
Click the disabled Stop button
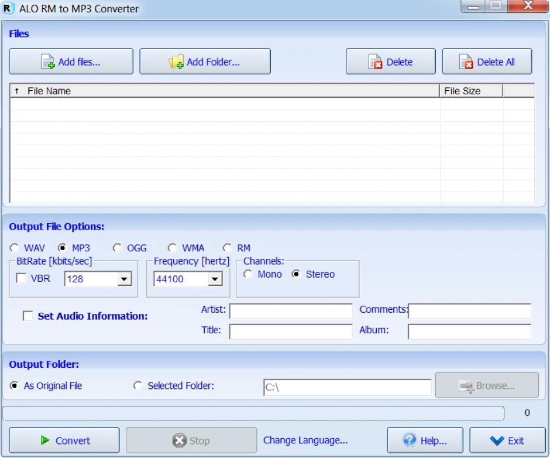[x=191, y=440]
